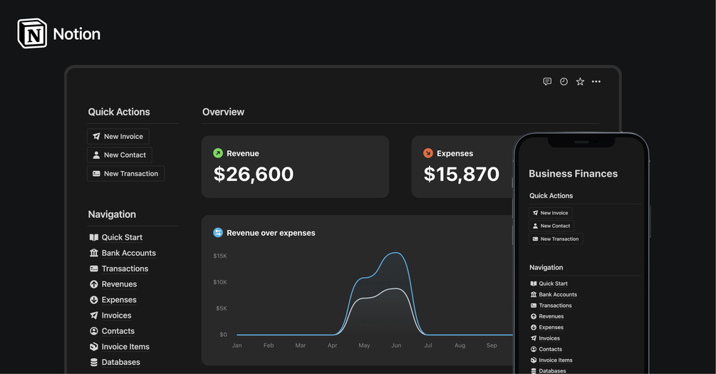The height and width of the screenshot is (374, 716).
Task: Tap Revenues link on the phone
Action: (551, 316)
